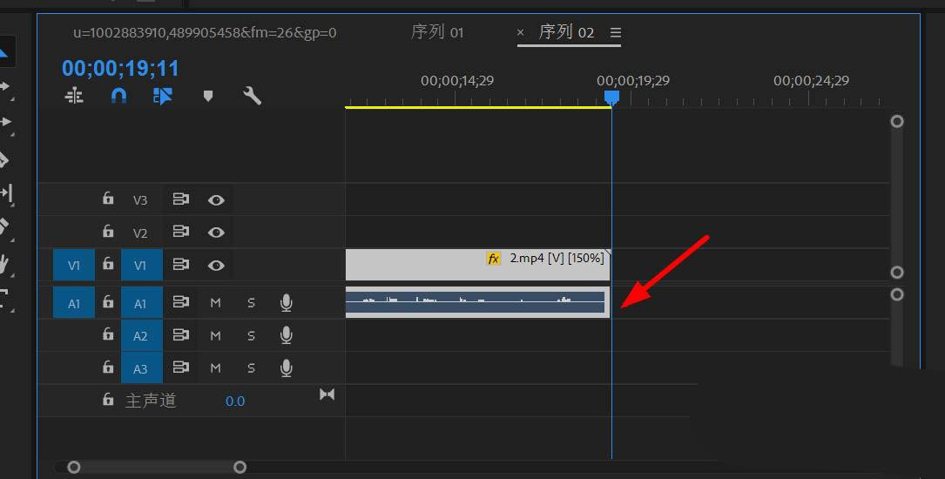Hide track V1 output eye

[x=216, y=265]
